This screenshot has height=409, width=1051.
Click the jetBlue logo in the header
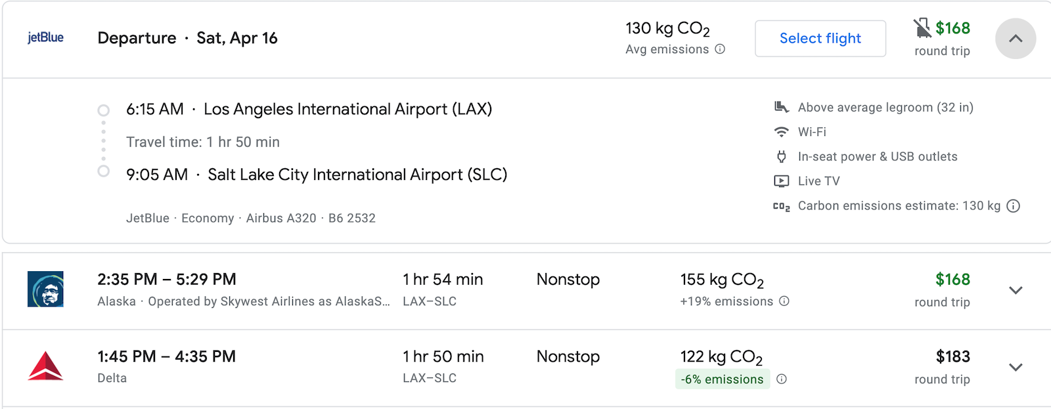point(45,38)
